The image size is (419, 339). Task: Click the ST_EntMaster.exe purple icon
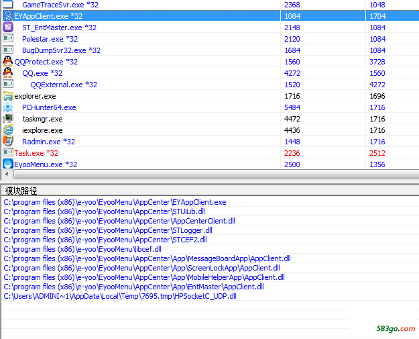pos(8,28)
